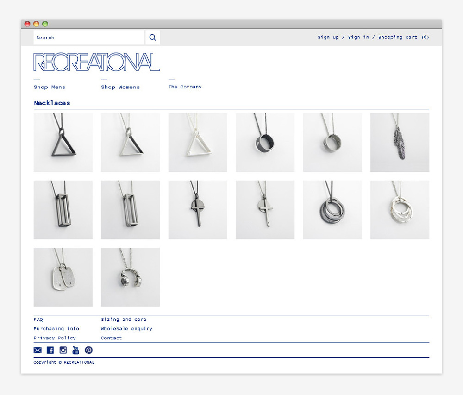Click the Sign up link
The width and height of the screenshot is (463, 395).
coord(328,37)
